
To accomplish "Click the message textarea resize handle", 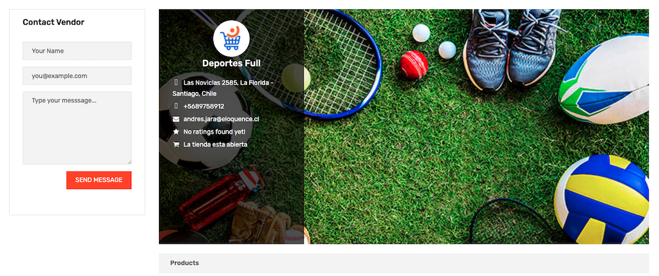I will tap(129, 162).
